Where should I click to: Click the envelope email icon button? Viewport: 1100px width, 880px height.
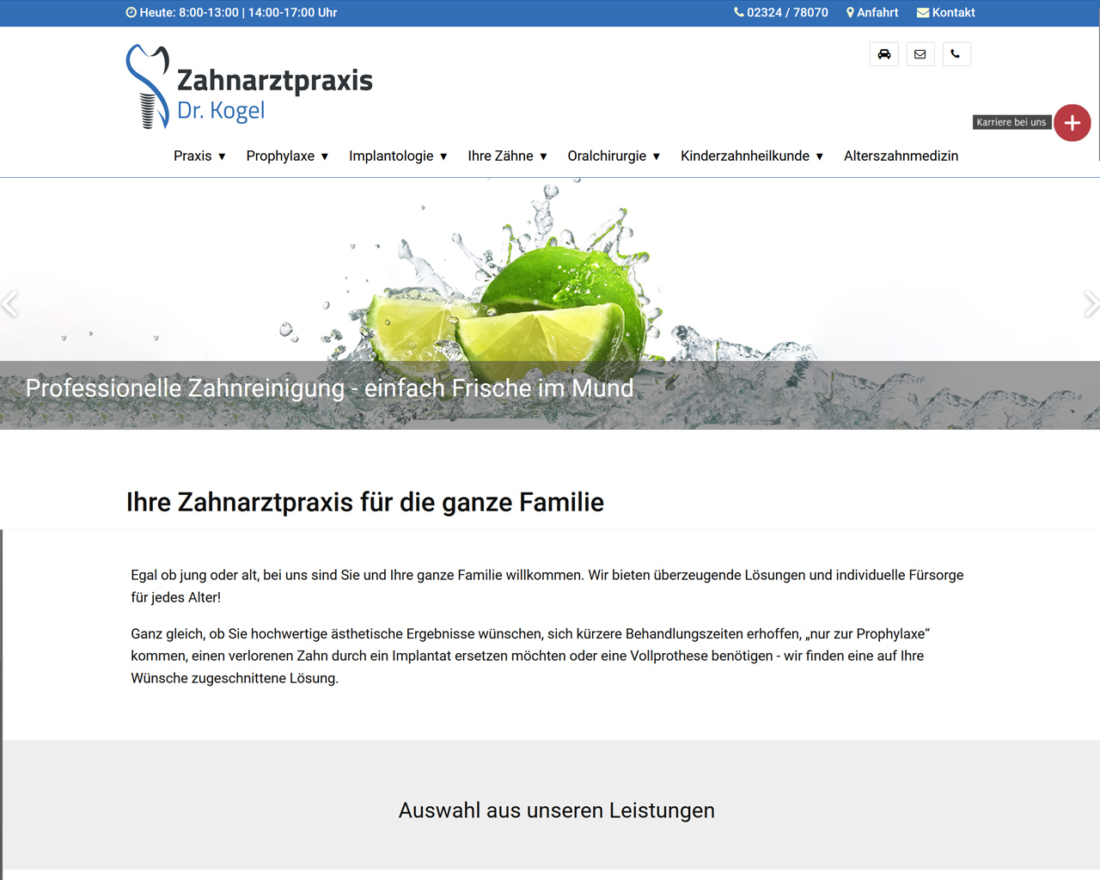(920, 54)
